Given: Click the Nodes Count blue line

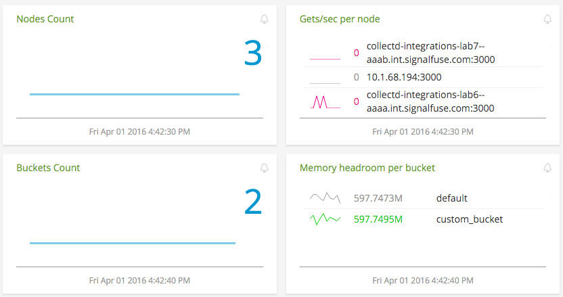Looking at the screenshot, I should (x=134, y=94).
